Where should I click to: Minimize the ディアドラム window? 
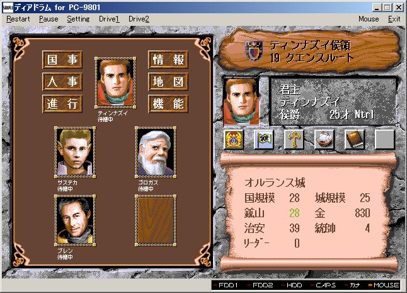pos(377,8)
